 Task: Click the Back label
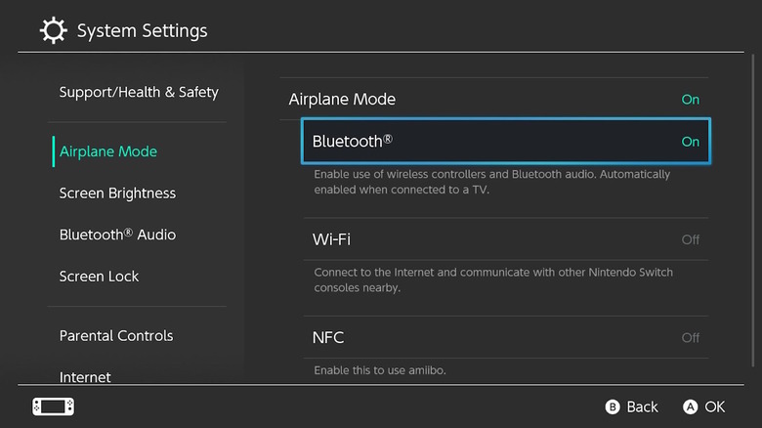click(642, 407)
